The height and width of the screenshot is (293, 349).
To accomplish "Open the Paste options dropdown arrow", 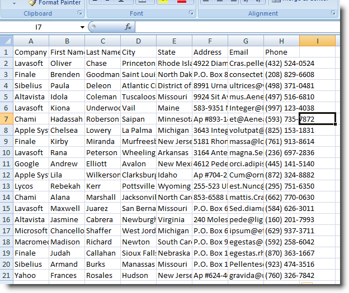I will [x=14, y=3].
